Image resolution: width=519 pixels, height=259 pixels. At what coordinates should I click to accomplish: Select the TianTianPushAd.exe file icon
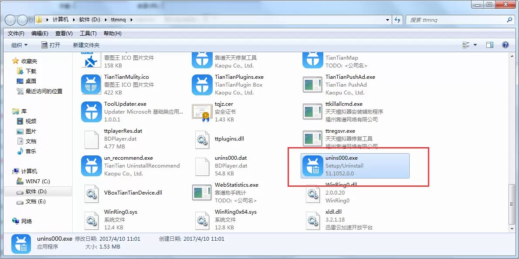pyautogui.click(x=312, y=85)
